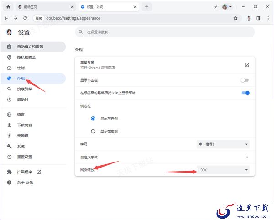The image size is (274, 220).
Task: Click the search magnifier icon in settings
Action: pyautogui.click(x=81, y=32)
